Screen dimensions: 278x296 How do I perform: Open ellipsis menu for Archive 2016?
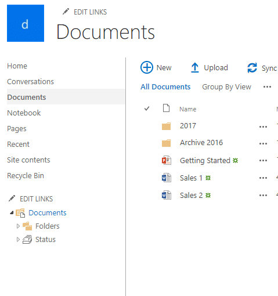[x=263, y=144]
